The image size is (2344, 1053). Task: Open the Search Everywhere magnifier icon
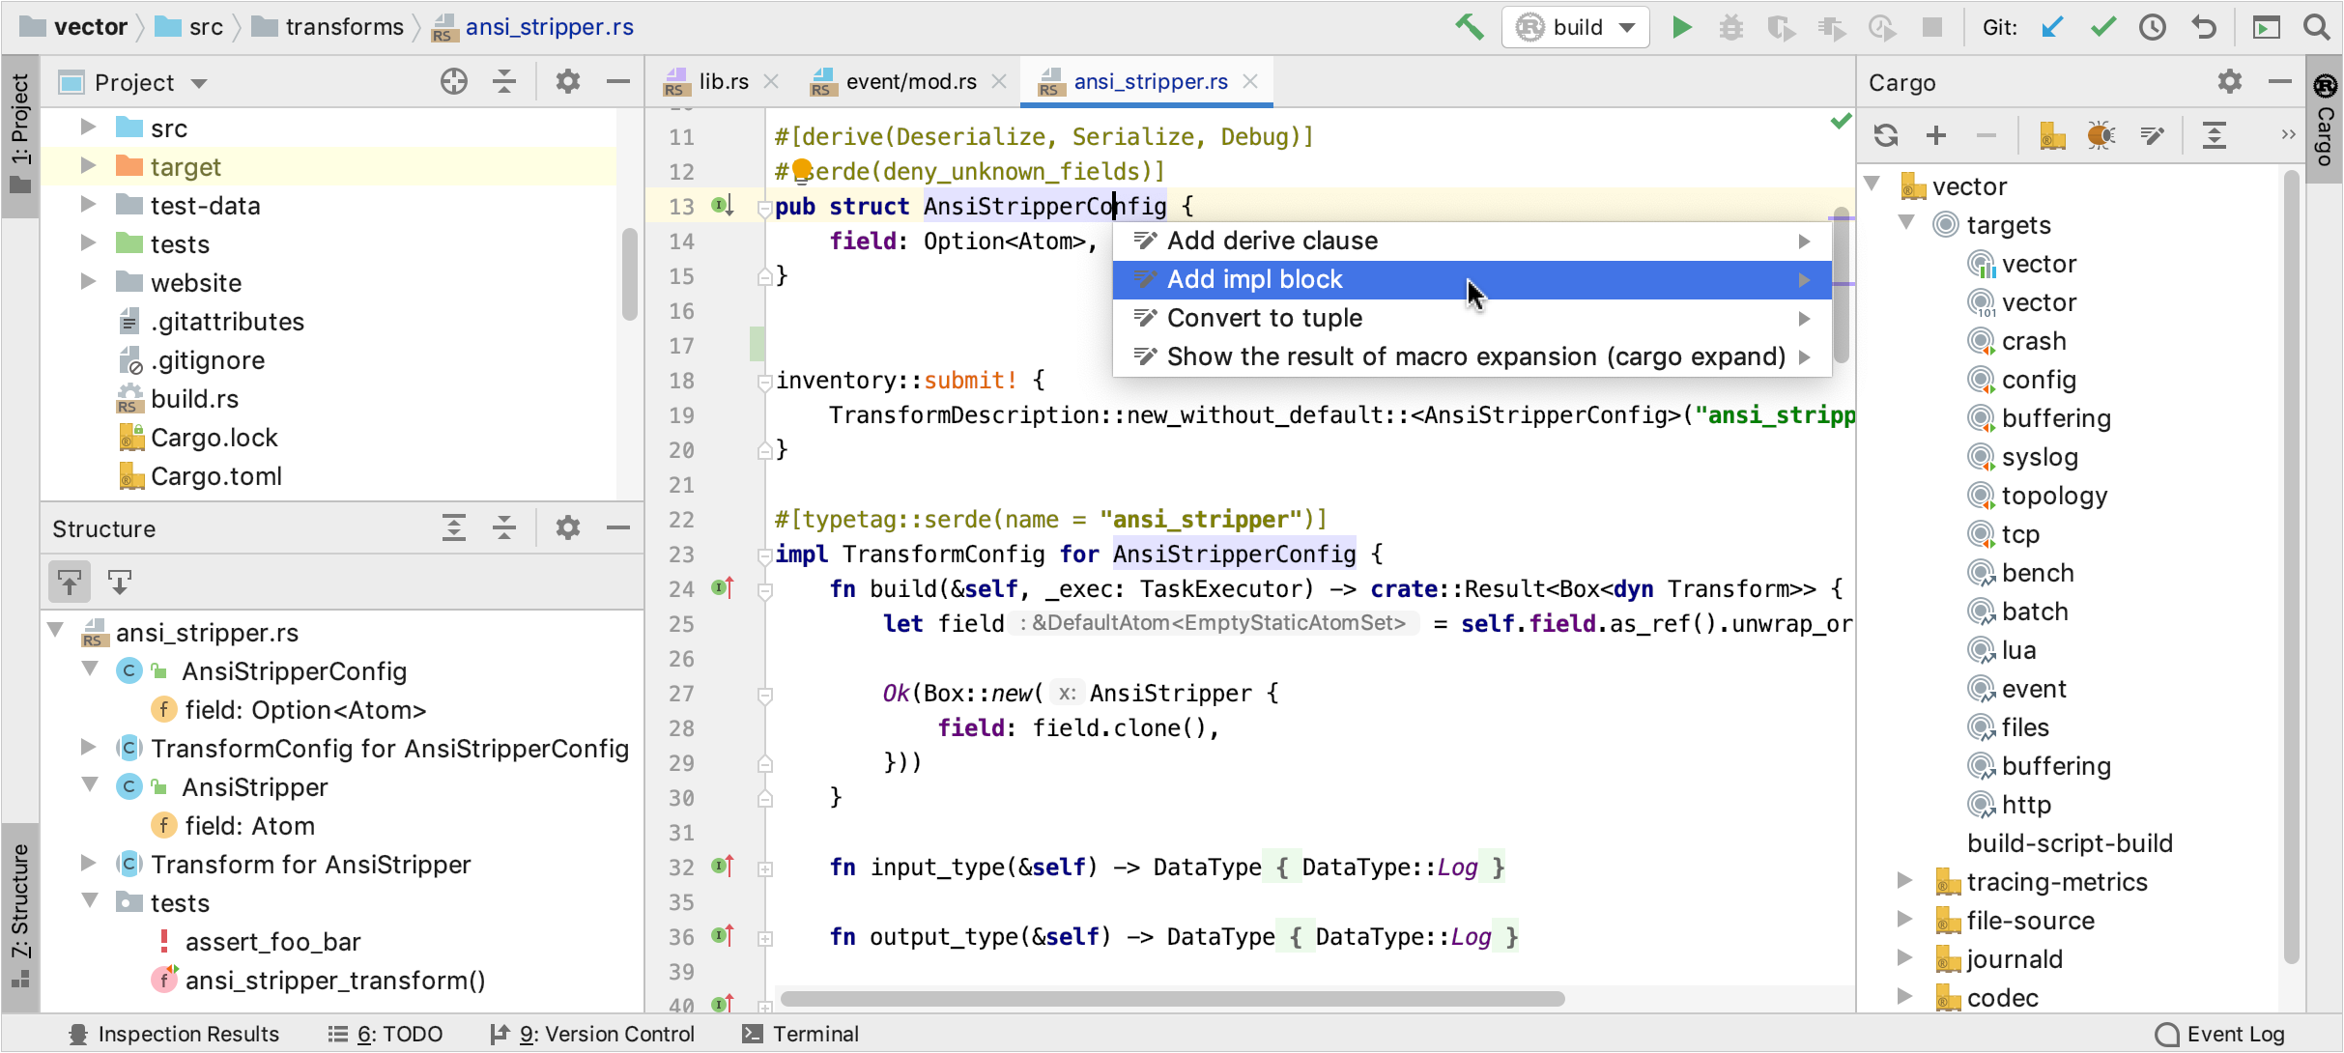(2317, 27)
